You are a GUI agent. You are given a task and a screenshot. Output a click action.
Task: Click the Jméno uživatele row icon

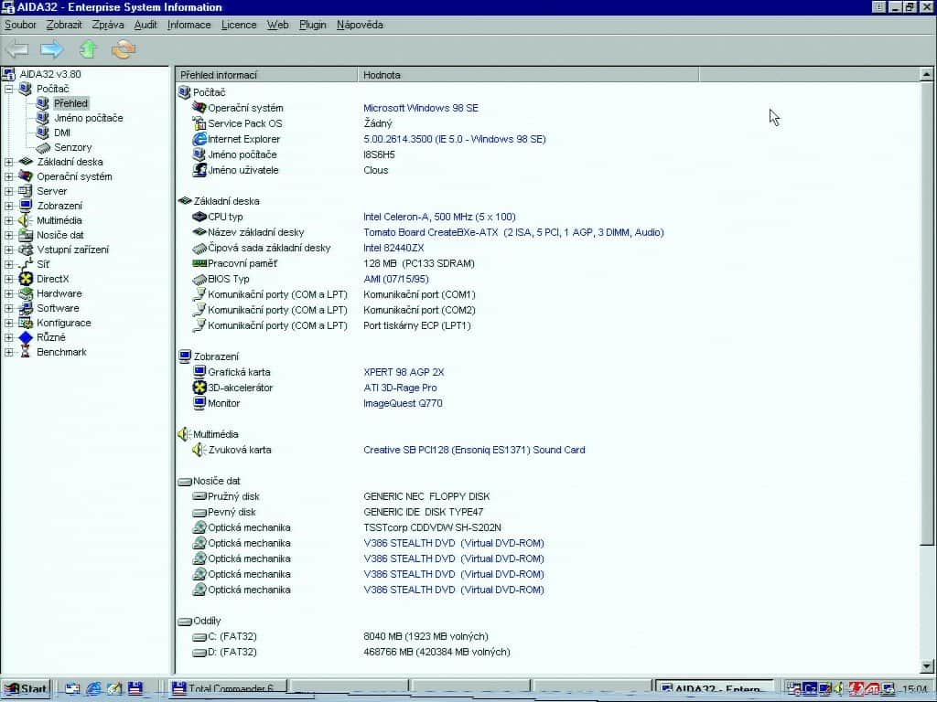click(x=199, y=170)
